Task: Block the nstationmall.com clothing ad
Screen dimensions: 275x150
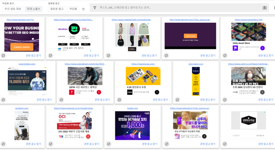Action: 108,55
